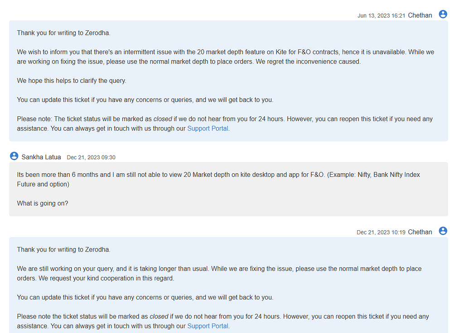Click "We are still working on your query" line
The height and width of the screenshot is (333, 464).
tap(219, 273)
